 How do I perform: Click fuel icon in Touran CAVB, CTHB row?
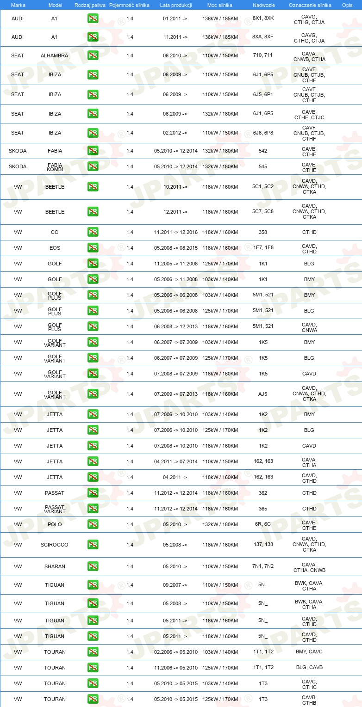point(93,699)
